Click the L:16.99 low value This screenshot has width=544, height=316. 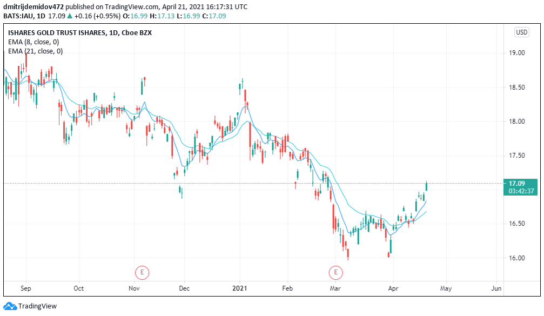pyautogui.click(x=188, y=16)
